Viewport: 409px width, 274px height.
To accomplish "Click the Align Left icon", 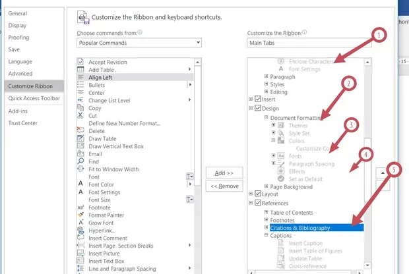I will [x=80, y=77].
